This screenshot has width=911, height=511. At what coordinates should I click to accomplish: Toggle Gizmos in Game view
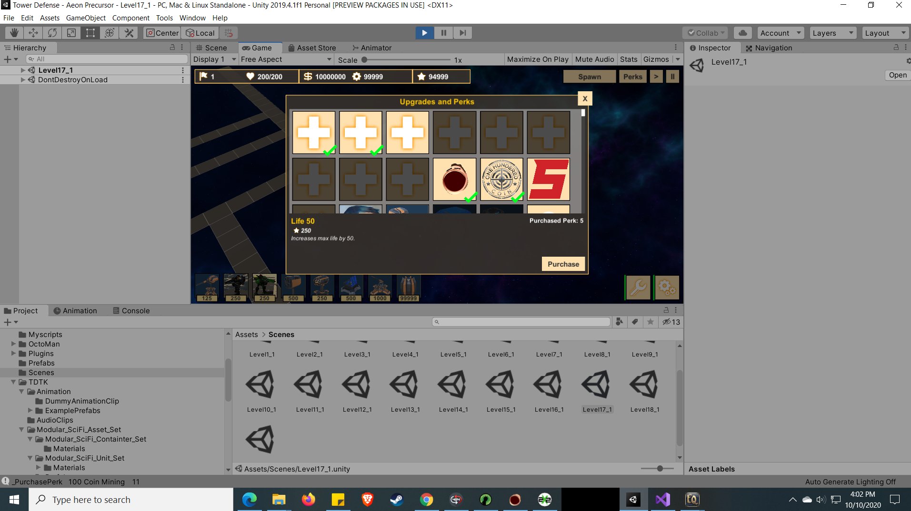pyautogui.click(x=656, y=59)
